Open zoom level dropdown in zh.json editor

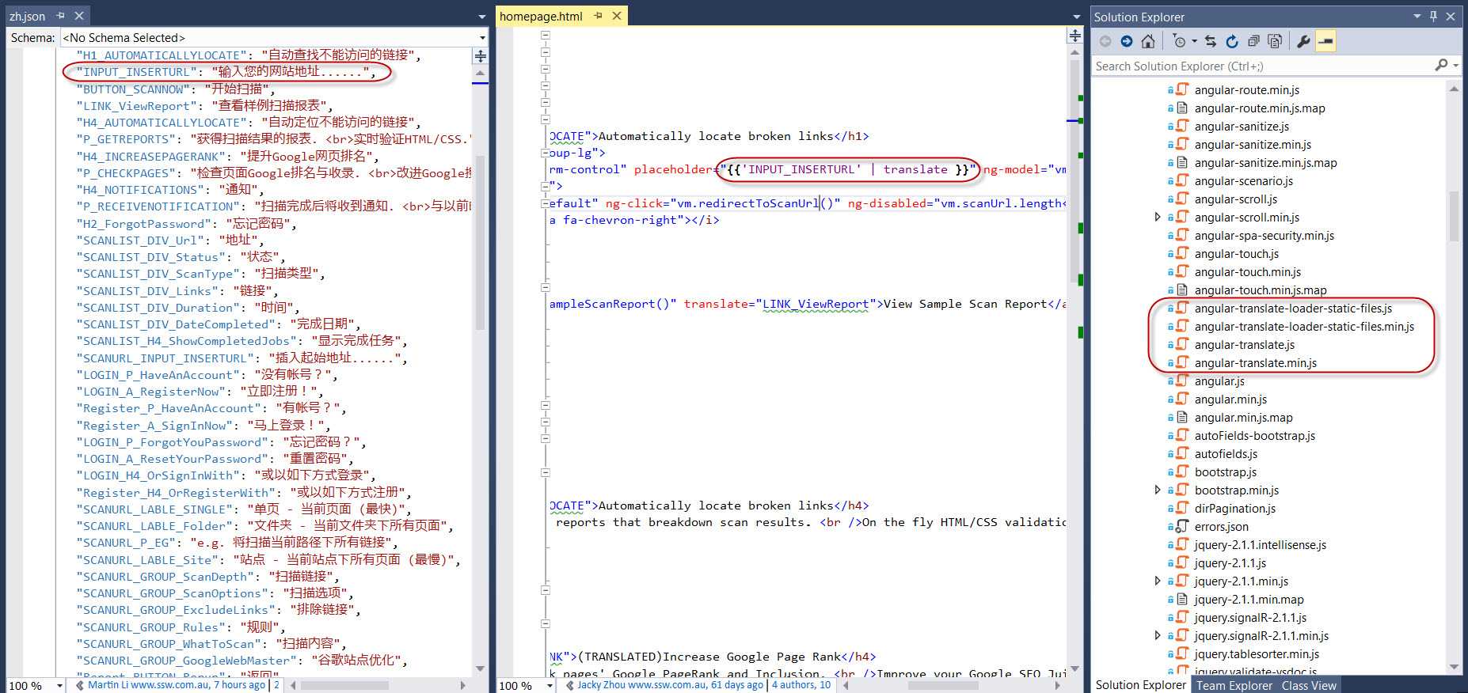coord(59,686)
